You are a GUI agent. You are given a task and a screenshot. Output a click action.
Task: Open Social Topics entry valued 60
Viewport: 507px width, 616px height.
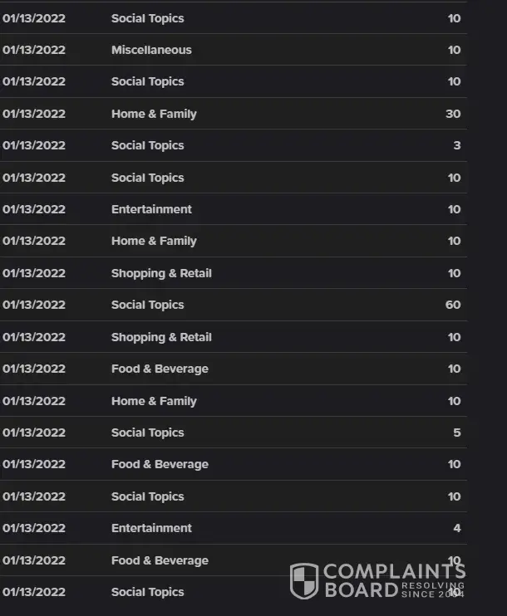[x=148, y=305]
